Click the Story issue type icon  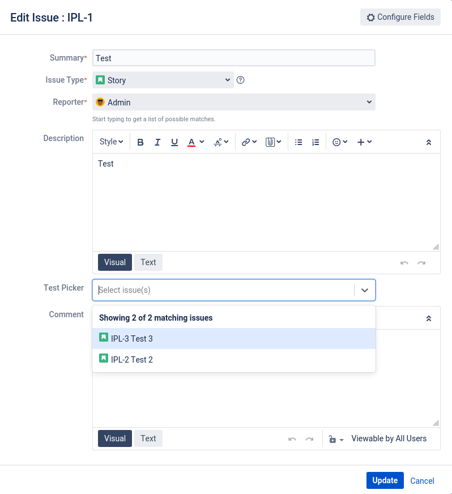coord(100,80)
